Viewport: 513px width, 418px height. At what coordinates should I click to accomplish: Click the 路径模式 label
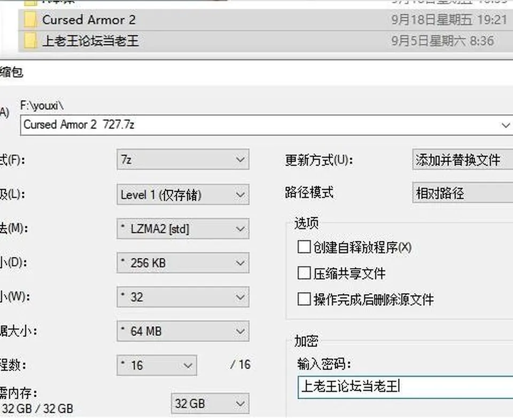point(309,193)
